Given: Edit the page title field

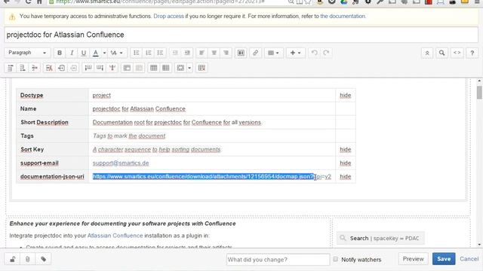Looking at the screenshot, I should point(241,35).
